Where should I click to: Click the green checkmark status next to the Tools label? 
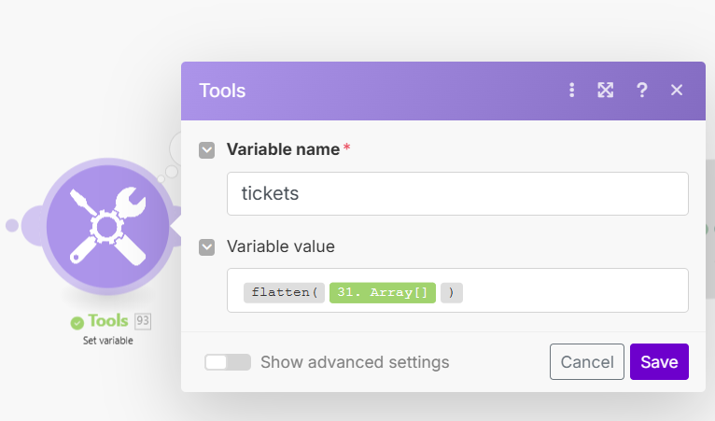tap(77, 322)
